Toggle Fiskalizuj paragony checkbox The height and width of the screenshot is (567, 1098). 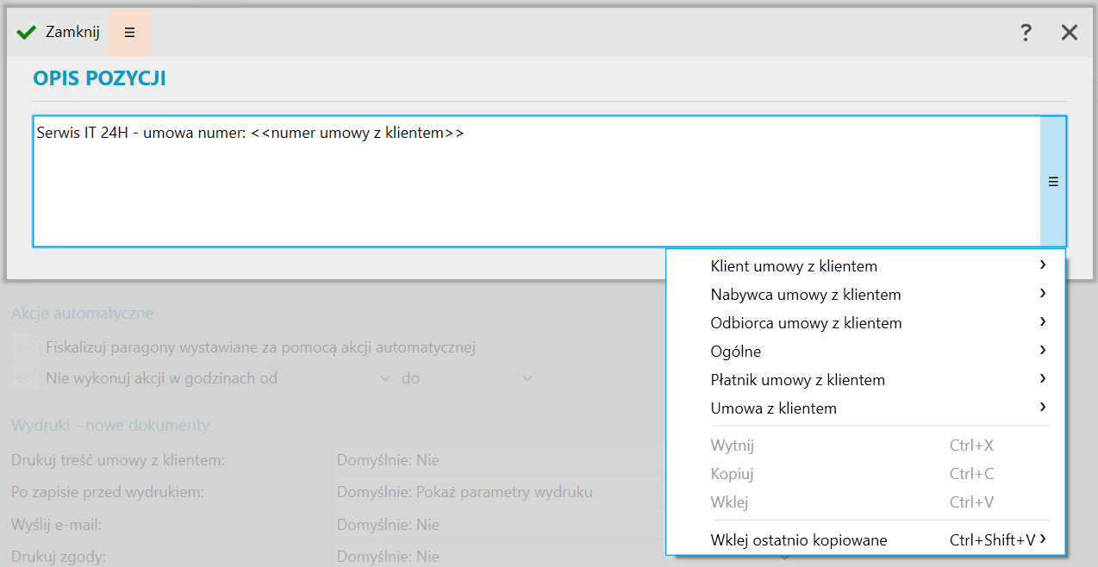point(25,347)
